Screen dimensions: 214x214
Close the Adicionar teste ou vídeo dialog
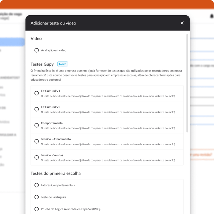tap(182, 23)
